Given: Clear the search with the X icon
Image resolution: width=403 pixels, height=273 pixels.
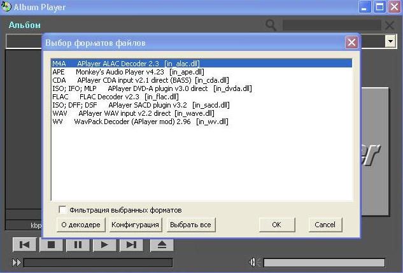Looking at the screenshot, I should tap(390, 25).
